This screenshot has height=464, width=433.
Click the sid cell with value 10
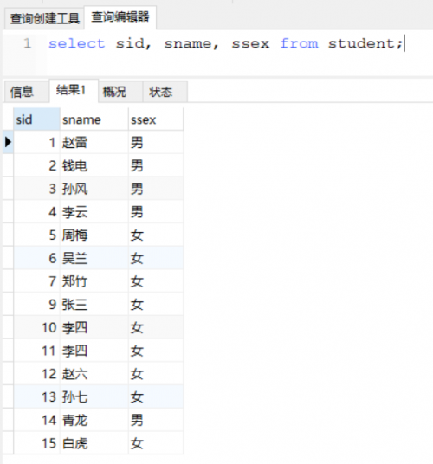(36, 327)
